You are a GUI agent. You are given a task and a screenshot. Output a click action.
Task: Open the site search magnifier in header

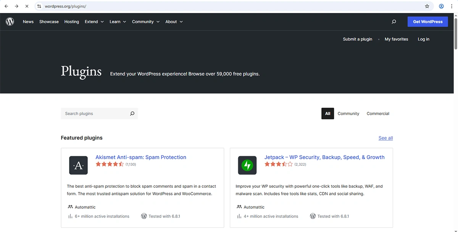[394, 22]
